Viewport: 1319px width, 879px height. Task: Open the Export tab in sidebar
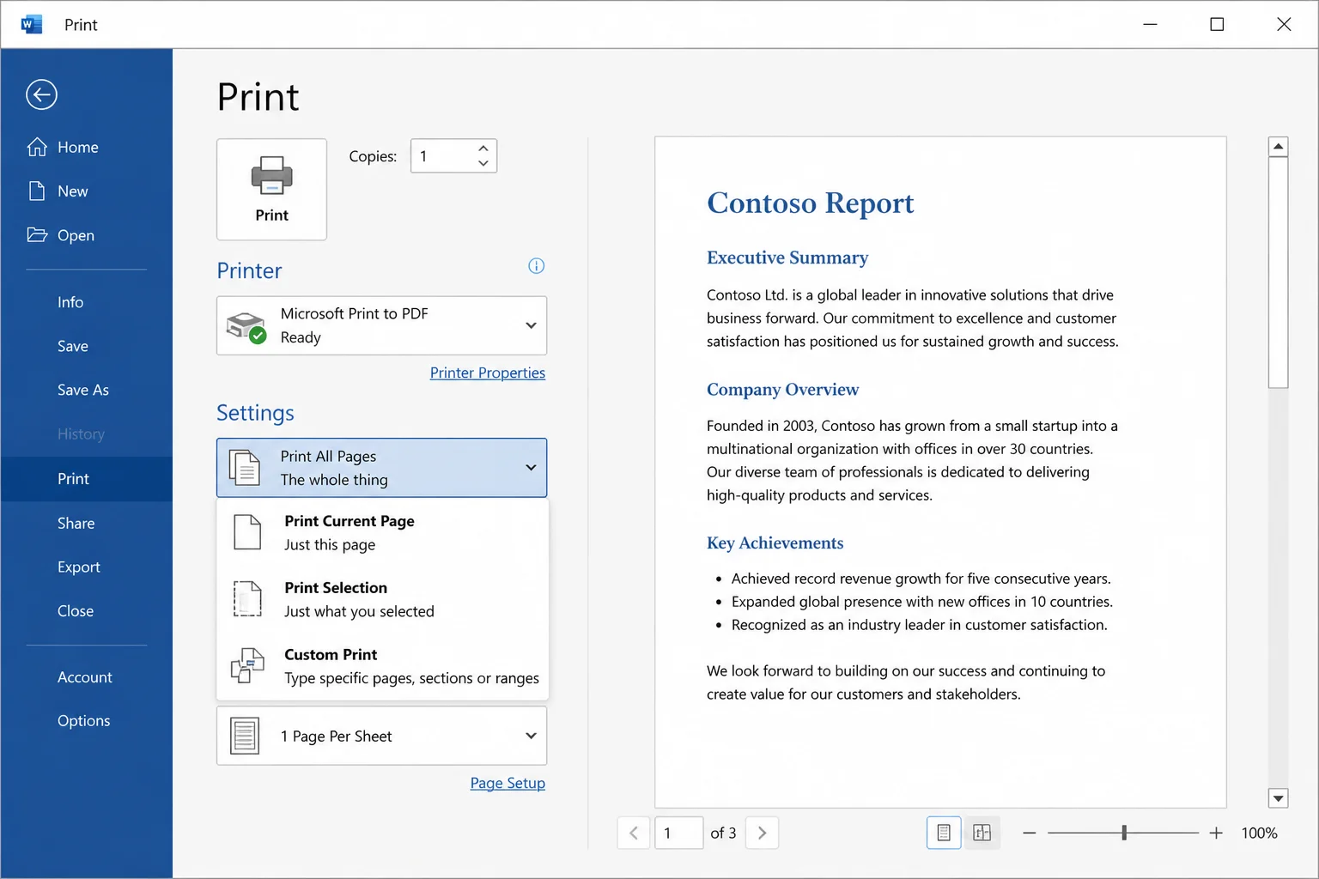tap(86, 567)
